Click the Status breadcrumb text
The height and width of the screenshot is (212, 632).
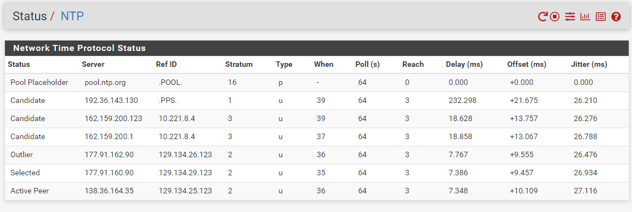pyautogui.click(x=30, y=16)
